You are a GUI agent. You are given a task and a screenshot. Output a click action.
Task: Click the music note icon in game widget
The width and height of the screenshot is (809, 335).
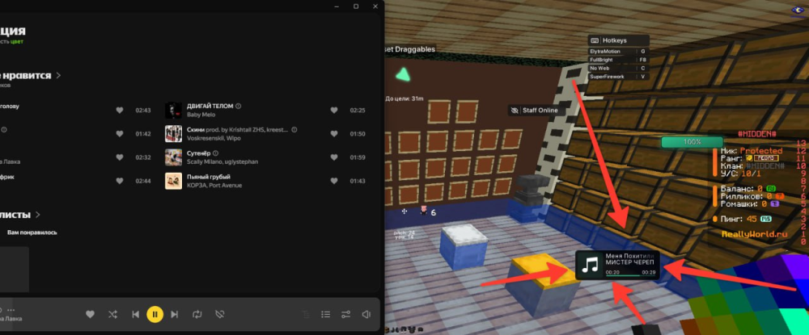(x=589, y=265)
